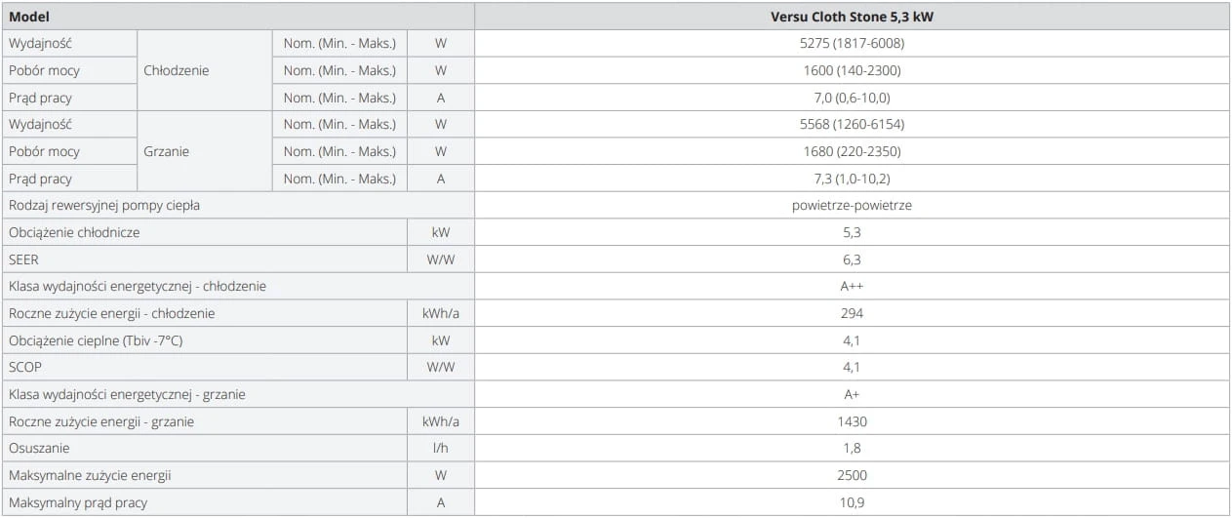The height and width of the screenshot is (518, 1232).
Task: Select the A+ heating energy class cell
Action: point(853,394)
